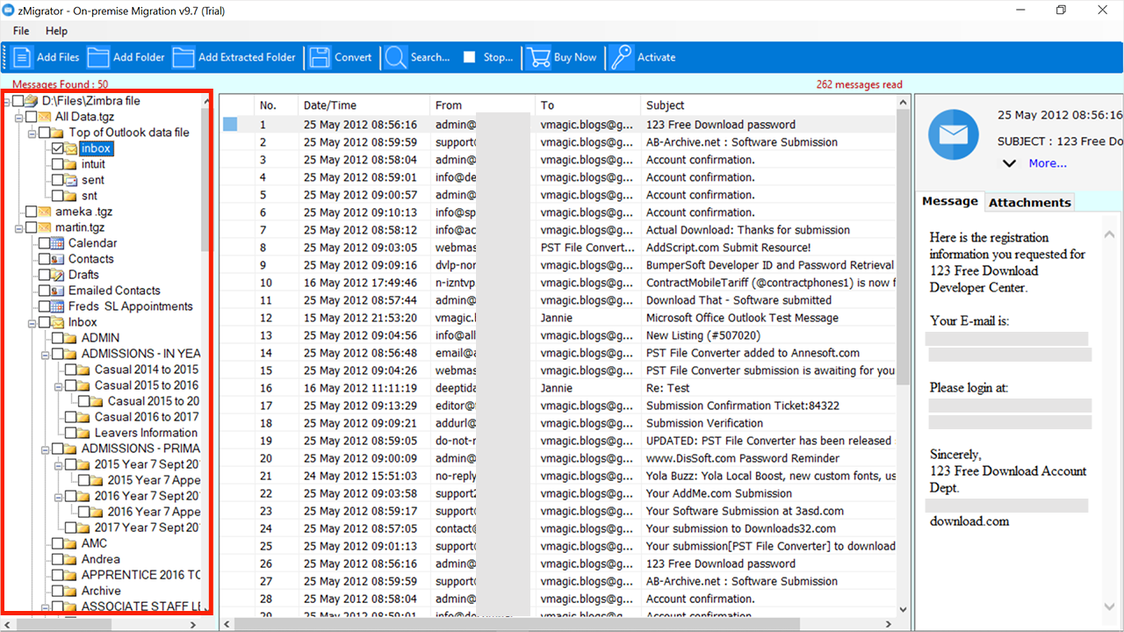Collapse the All Data.tgz tree node
Viewport: 1124px width, 632px height.
[19, 117]
